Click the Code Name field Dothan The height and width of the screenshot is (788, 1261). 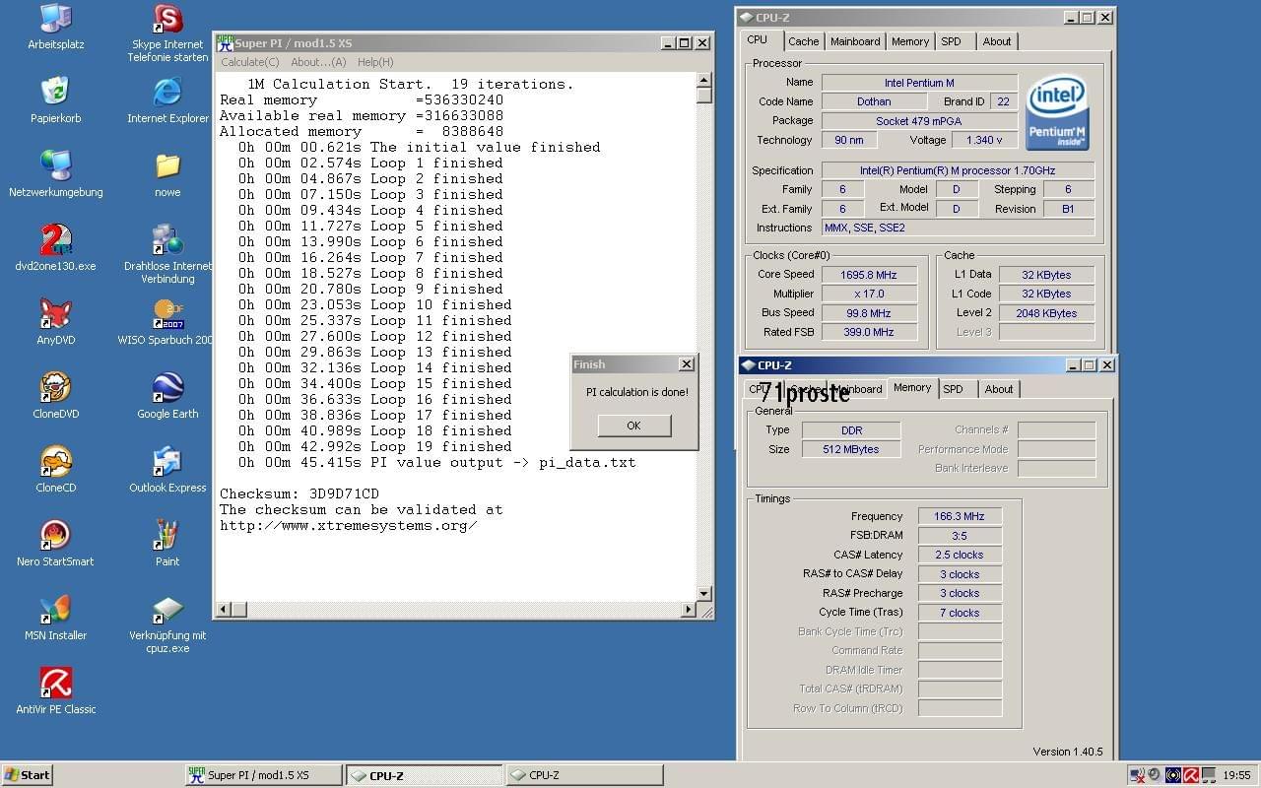874,101
